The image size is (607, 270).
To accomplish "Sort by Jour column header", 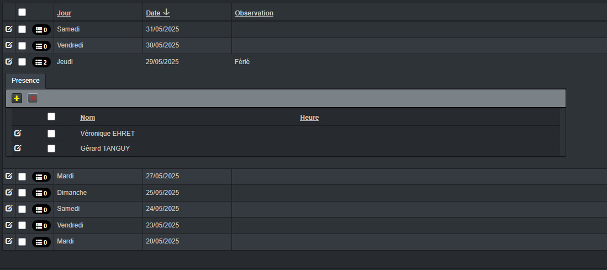I will click(64, 13).
